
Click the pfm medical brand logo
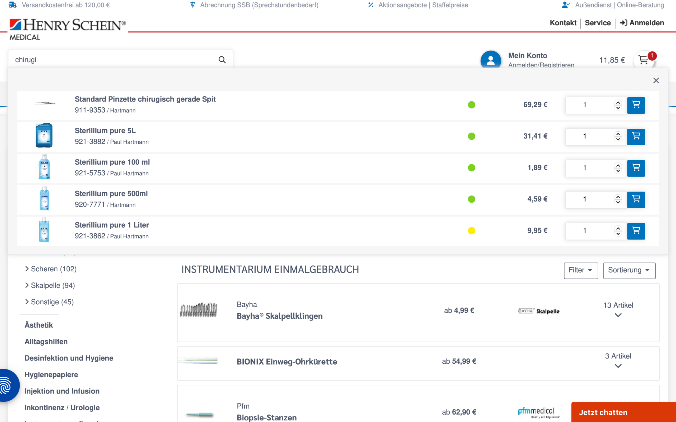(539, 412)
